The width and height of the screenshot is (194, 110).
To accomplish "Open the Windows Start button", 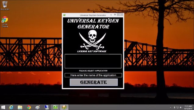I will [x=3, y=107].
